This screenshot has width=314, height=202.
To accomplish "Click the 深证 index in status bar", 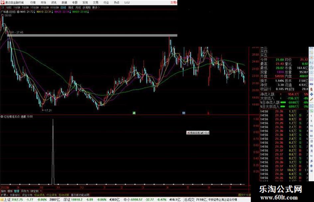I will point(67,200).
